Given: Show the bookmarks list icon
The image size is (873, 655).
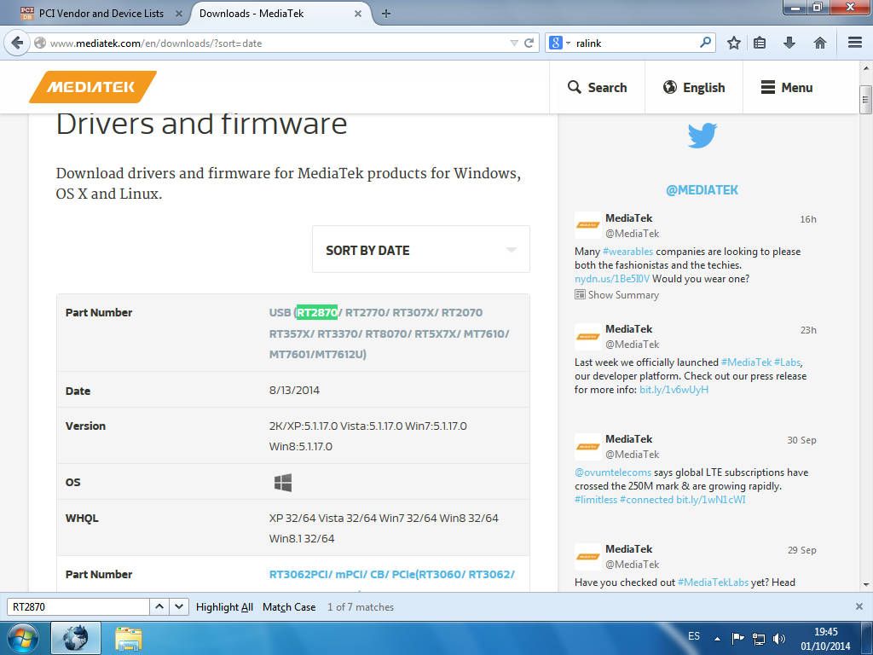Looking at the screenshot, I should 760,43.
